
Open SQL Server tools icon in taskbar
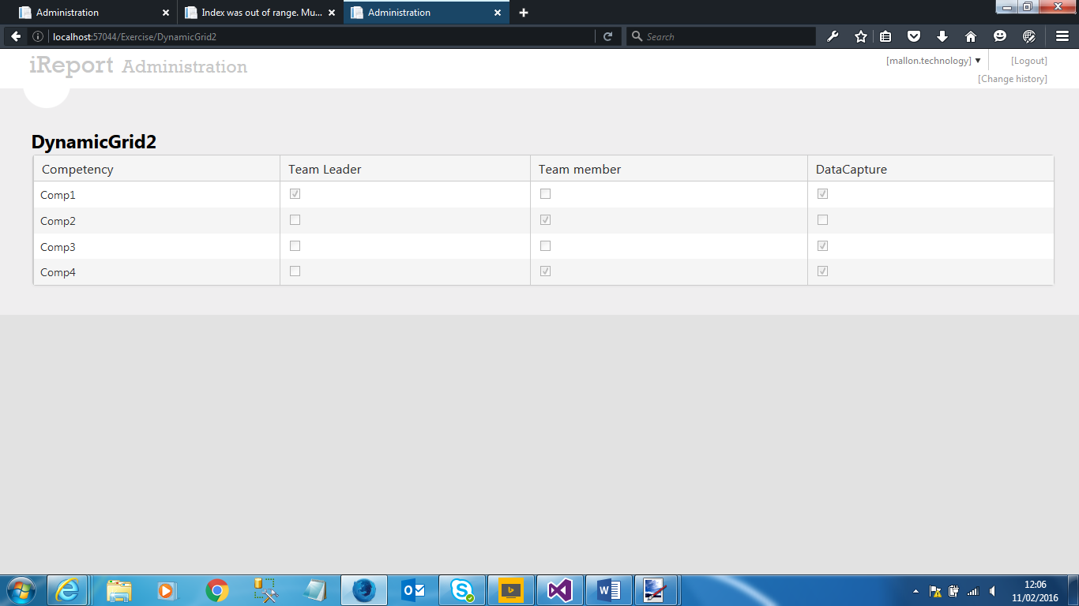coord(266,590)
